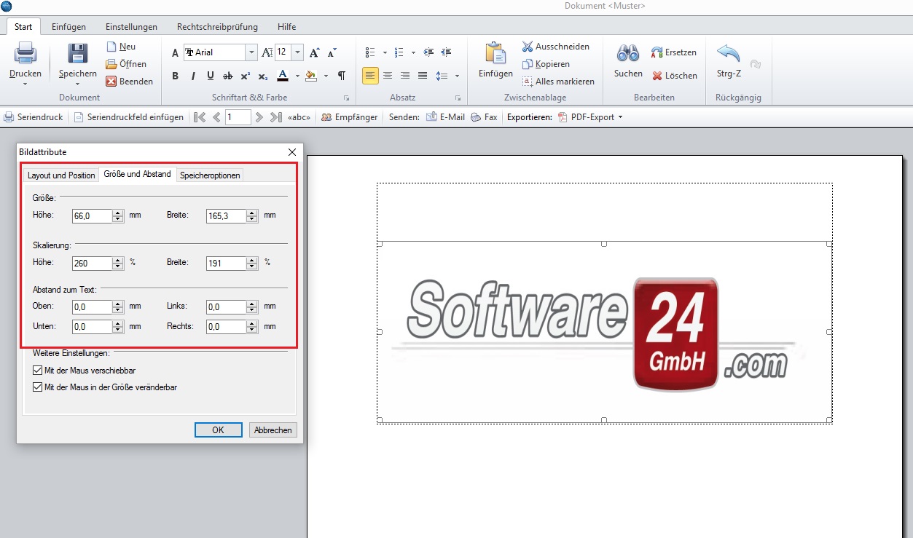
Task: Expand the Speichern dropdown arrow
Action: click(x=78, y=84)
